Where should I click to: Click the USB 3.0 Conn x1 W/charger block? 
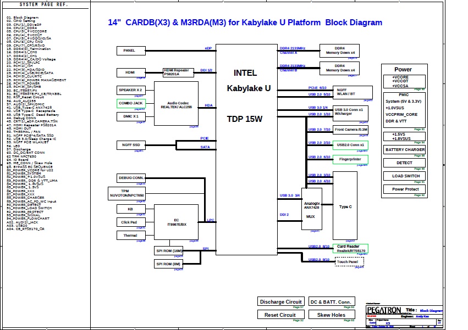tap(350, 113)
